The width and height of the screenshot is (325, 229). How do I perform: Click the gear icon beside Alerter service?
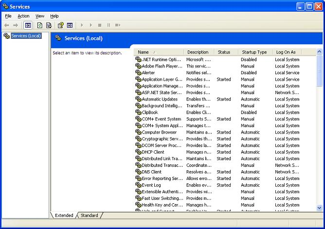coord(138,73)
